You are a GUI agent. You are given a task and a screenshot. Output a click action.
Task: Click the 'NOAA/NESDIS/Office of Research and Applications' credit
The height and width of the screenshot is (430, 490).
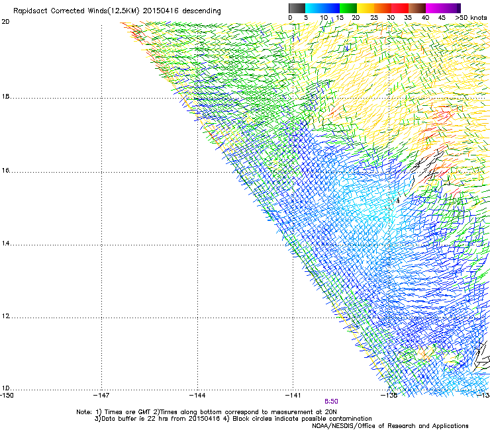click(x=390, y=426)
